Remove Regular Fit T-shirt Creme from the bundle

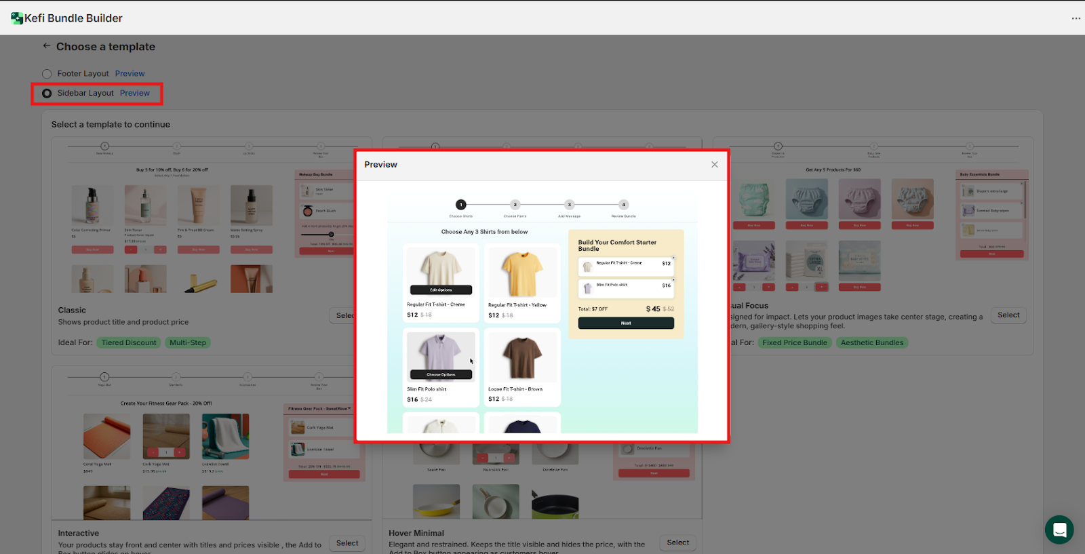(673, 258)
